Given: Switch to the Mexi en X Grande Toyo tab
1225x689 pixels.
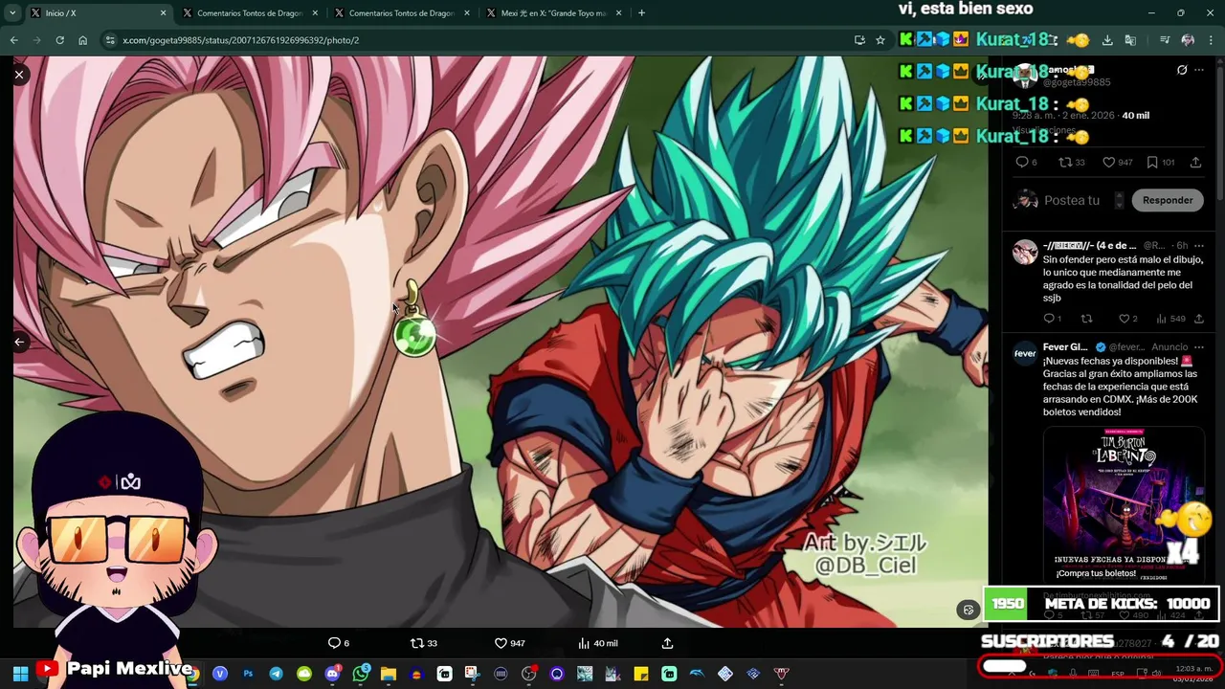Looking at the screenshot, I should click(x=553, y=13).
